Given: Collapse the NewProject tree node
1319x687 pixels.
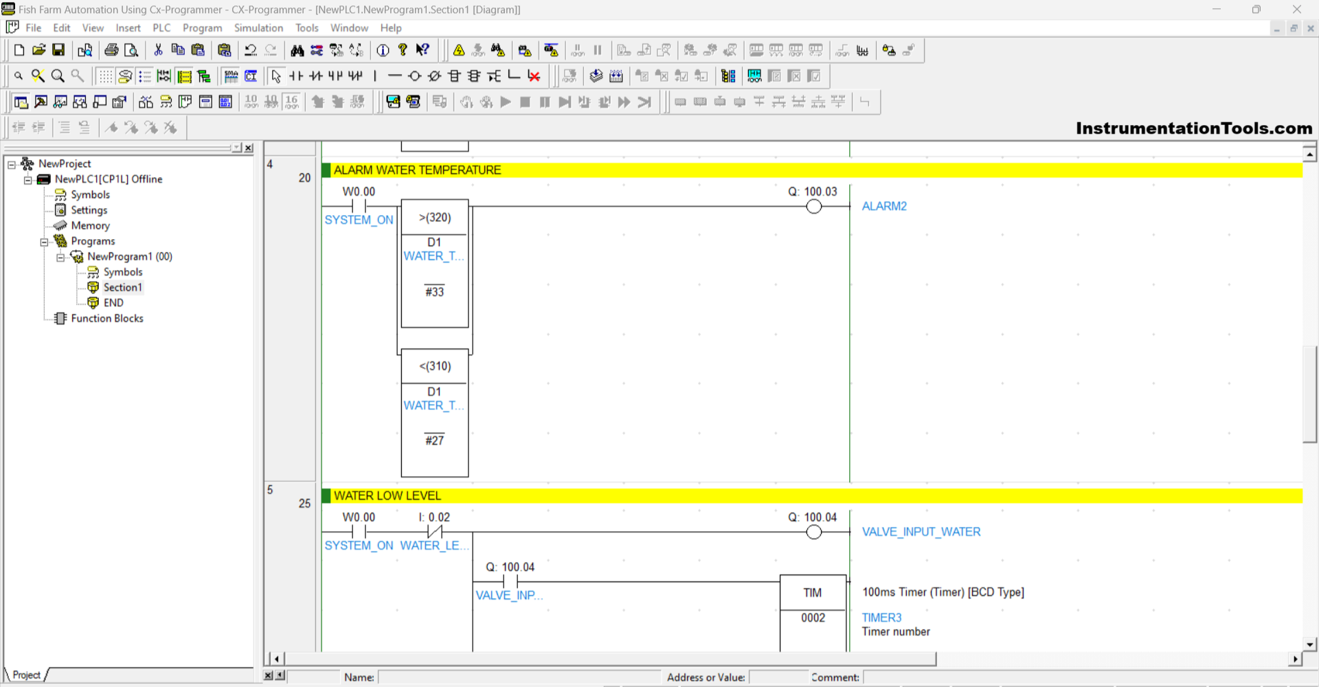Looking at the screenshot, I should tap(12, 164).
